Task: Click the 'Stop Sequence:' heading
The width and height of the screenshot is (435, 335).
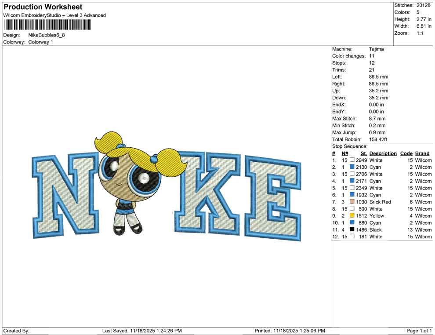Action: [x=350, y=146]
